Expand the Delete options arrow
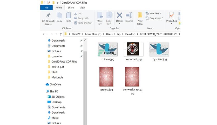 [119, 24]
